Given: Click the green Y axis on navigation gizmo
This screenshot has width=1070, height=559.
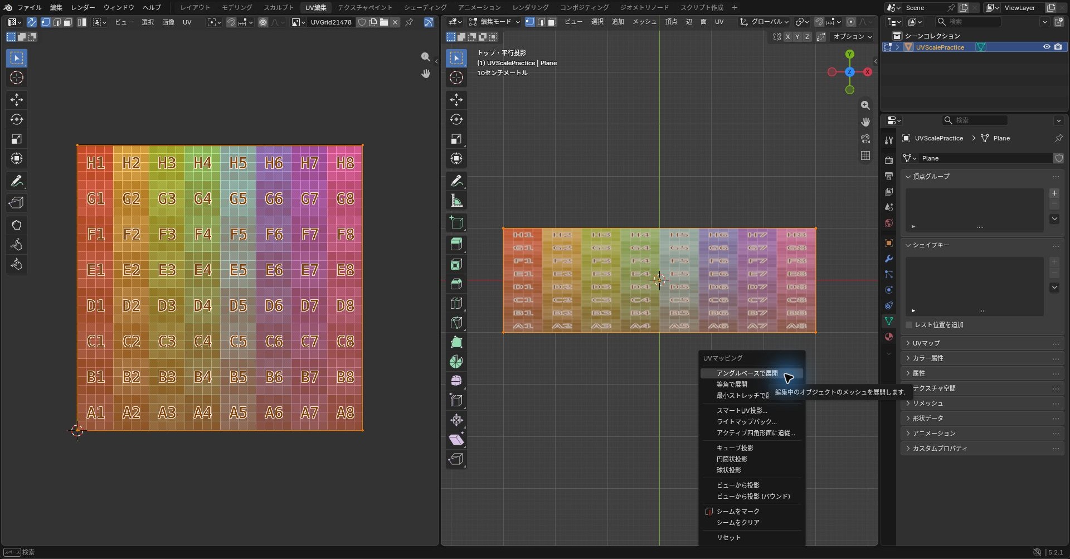Looking at the screenshot, I should (849, 54).
